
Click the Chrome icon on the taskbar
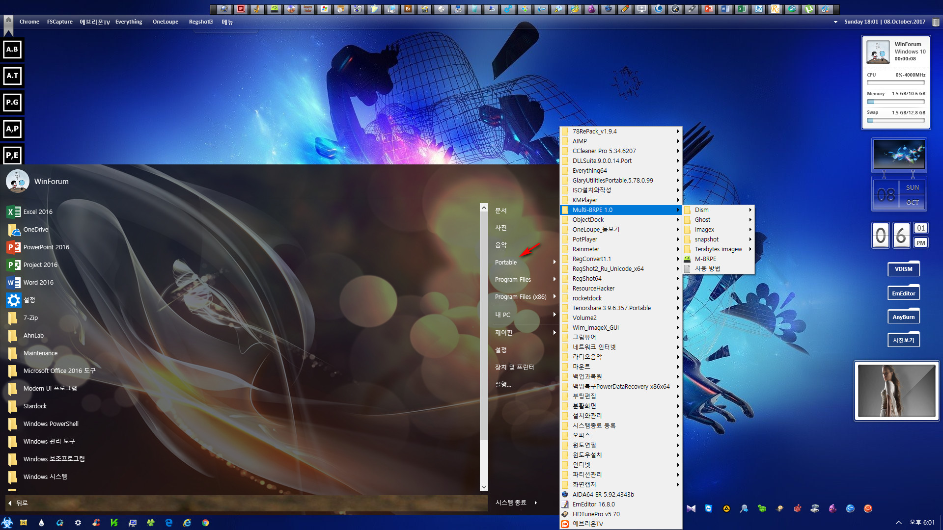[205, 523]
